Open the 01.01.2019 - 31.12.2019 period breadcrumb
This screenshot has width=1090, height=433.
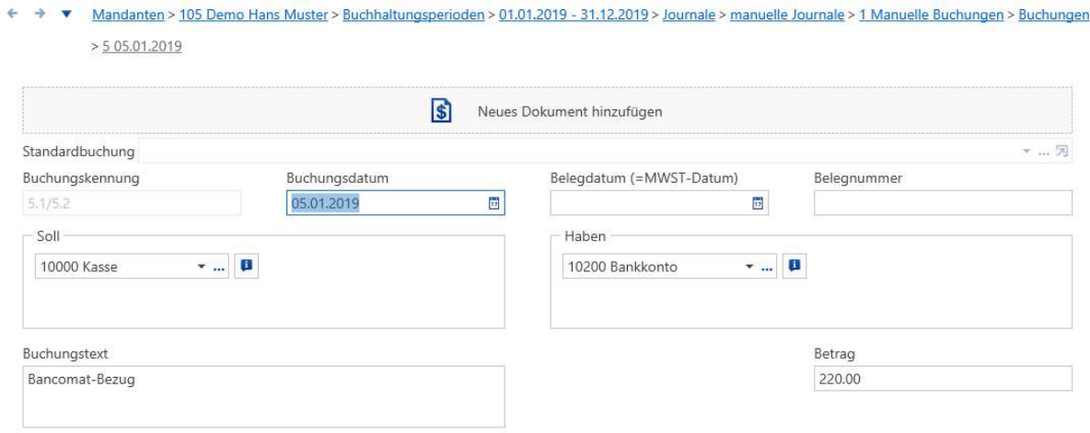point(574,15)
